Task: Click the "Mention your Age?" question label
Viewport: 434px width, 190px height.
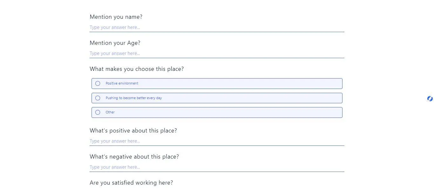Action: click(115, 43)
